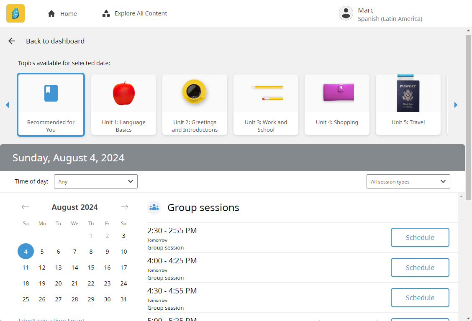472x321 pixels.
Task: Select Unit 3: Work and School card
Action: (266, 104)
